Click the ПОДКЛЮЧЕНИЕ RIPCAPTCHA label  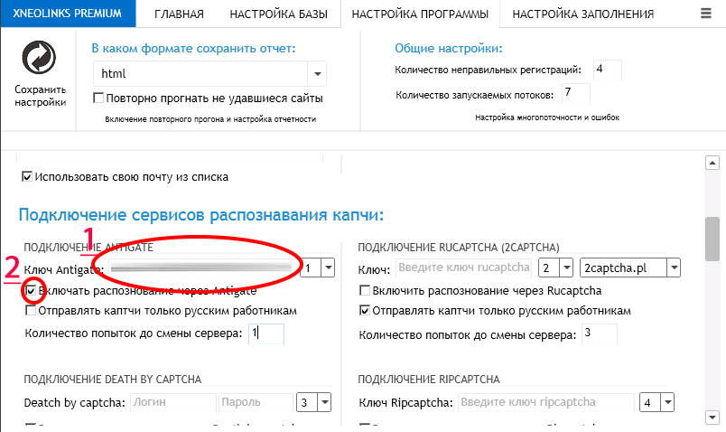click(429, 380)
